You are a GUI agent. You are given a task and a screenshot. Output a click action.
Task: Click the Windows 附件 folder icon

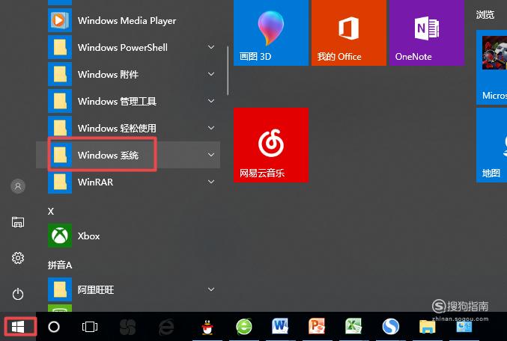[60, 74]
